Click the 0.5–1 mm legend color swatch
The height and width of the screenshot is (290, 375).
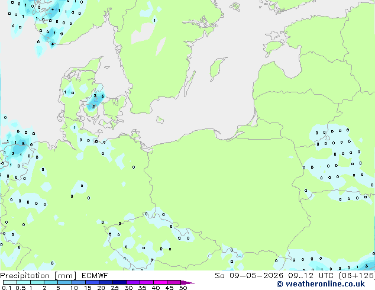click(x=24, y=282)
